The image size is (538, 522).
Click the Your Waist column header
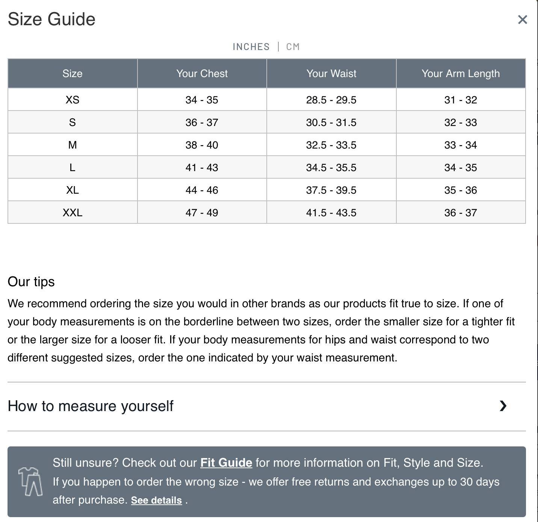331,73
